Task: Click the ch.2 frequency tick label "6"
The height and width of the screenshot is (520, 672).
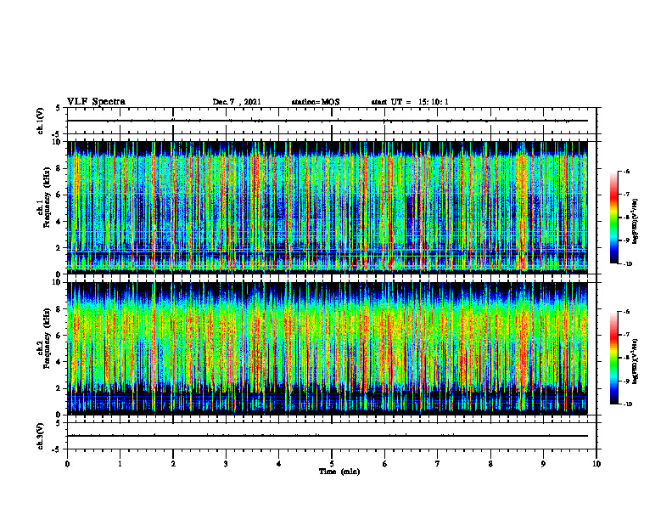Action: 59,336
